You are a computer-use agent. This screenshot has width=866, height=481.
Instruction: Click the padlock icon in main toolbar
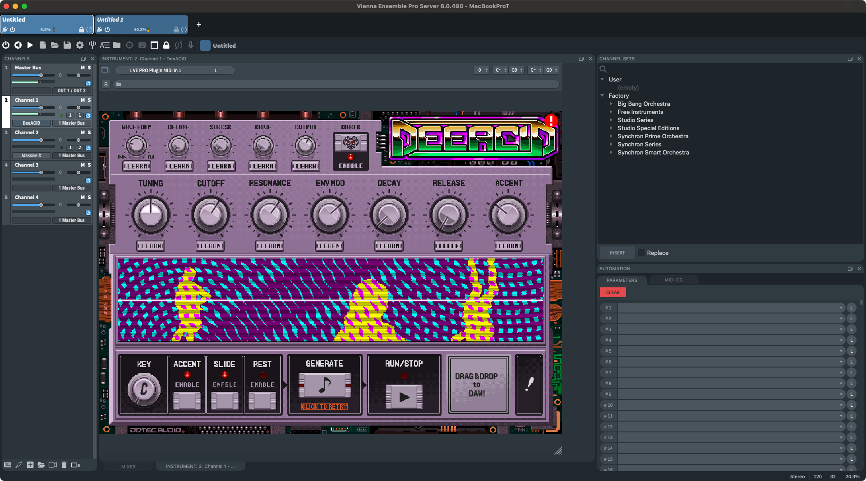coord(166,45)
